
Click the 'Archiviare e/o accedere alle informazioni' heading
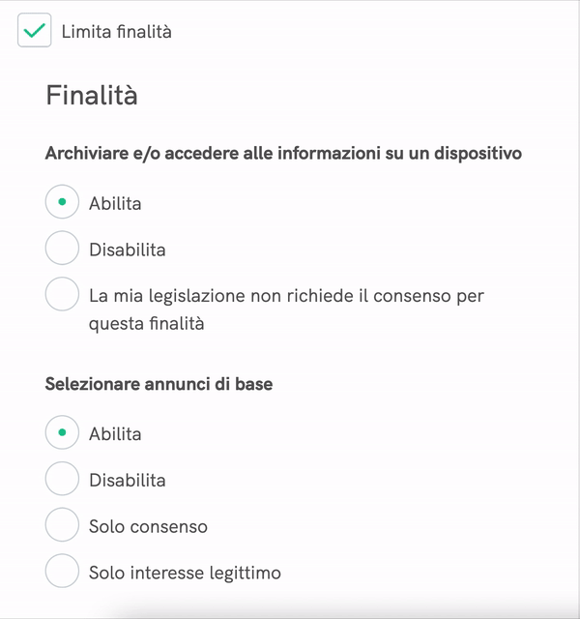click(283, 153)
